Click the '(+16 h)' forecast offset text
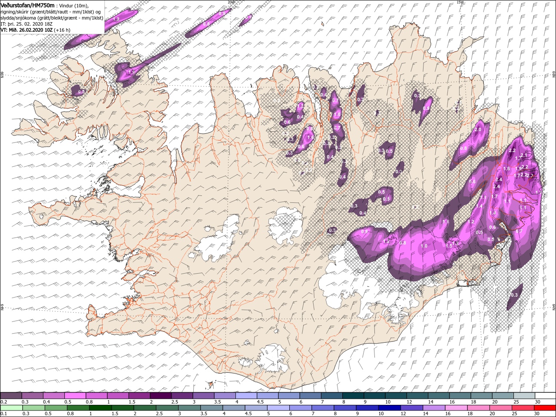 click(63, 30)
